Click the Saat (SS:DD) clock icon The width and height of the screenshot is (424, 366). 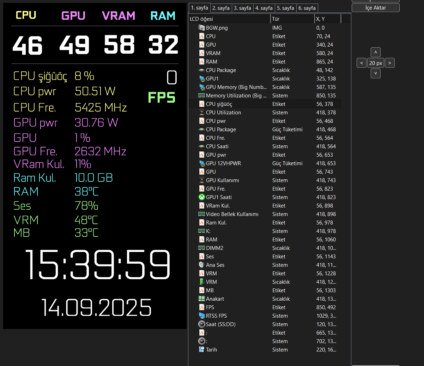point(202,324)
